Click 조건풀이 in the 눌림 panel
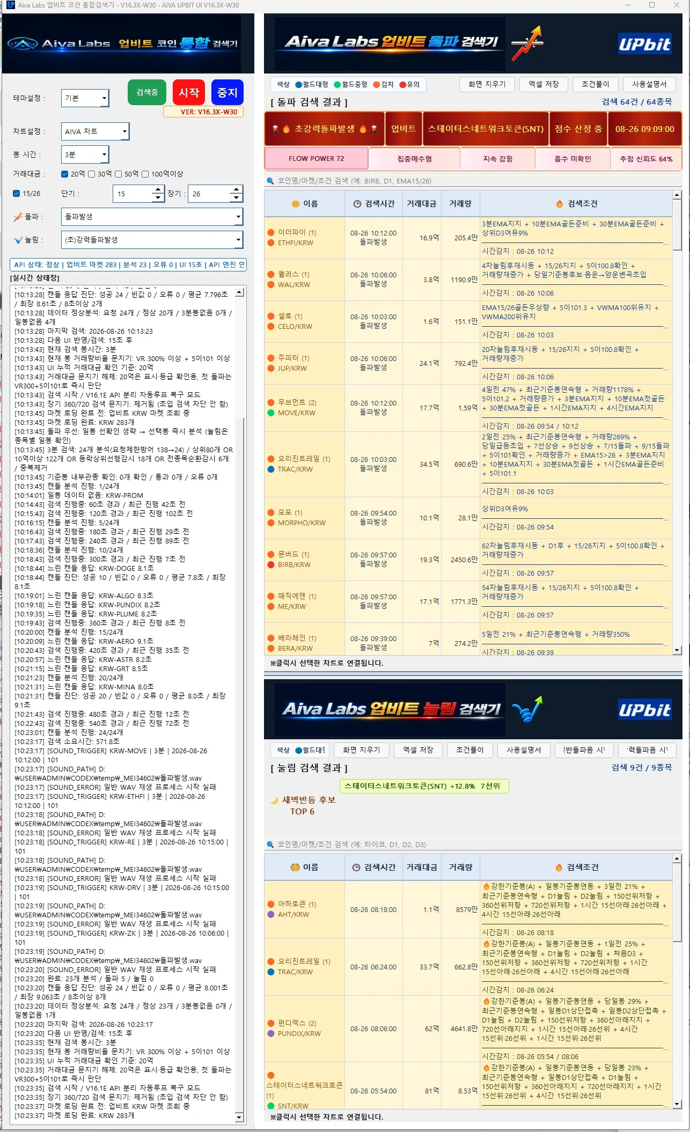This screenshot has width=690, height=1132. click(470, 750)
